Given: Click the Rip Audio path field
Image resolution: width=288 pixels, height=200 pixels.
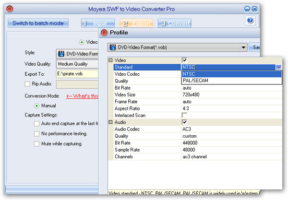Looking at the screenshot, I should [77, 84].
